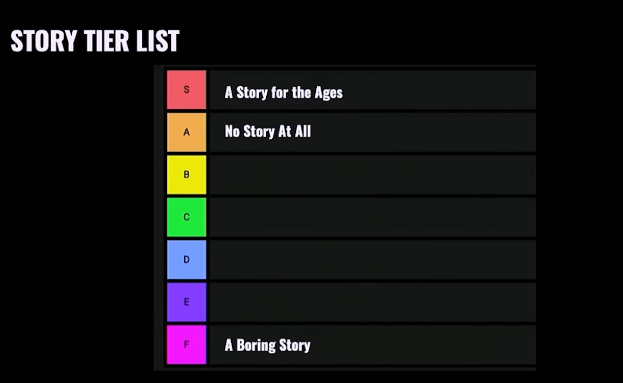Click the 'STORY TIER LIST' heading
623x383 pixels.
[95, 41]
